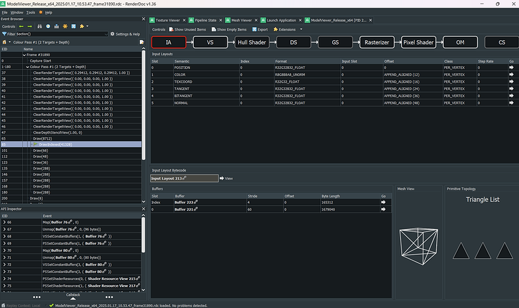Close the Pipeline State tab
This screenshot has width=519, height=308.
pos(220,20)
